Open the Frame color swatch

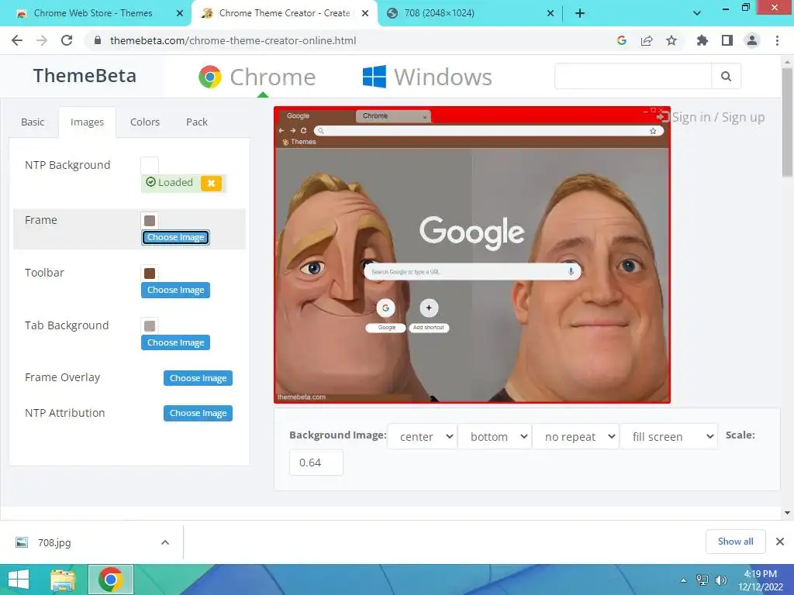pyautogui.click(x=150, y=221)
